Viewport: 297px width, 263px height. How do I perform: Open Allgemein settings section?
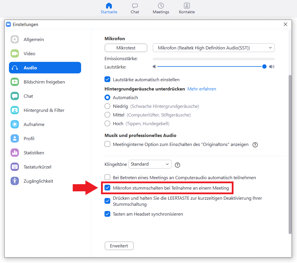point(45,39)
